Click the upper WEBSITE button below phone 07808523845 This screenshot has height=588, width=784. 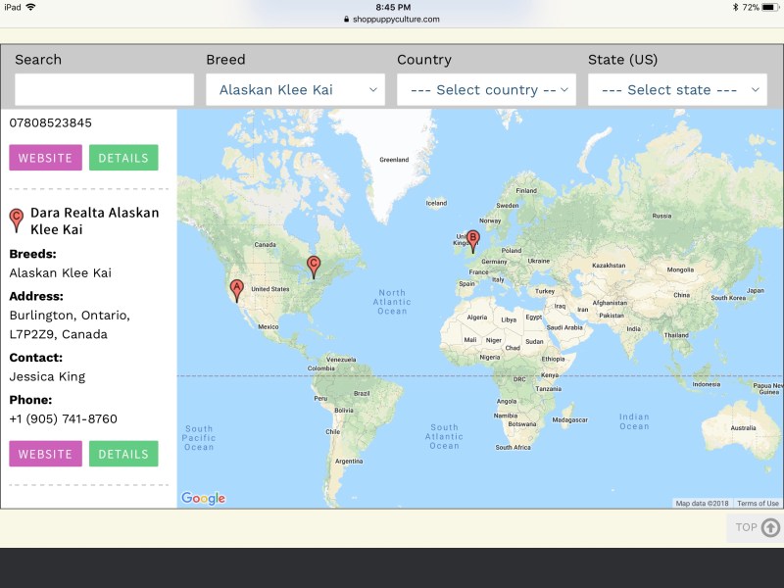[x=45, y=158]
